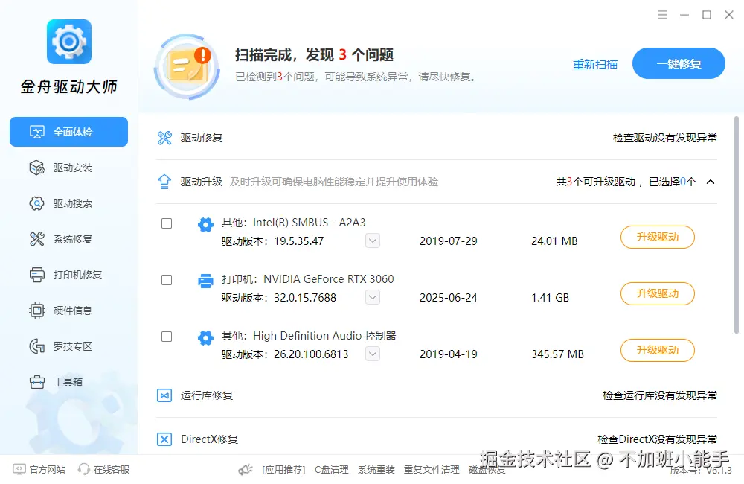Image resolution: width=744 pixels, height=484 pixels.
Task: Click 升级驱动 for NVIDIA GeForce RTX 3060
Action: click(x=658, y=293)
